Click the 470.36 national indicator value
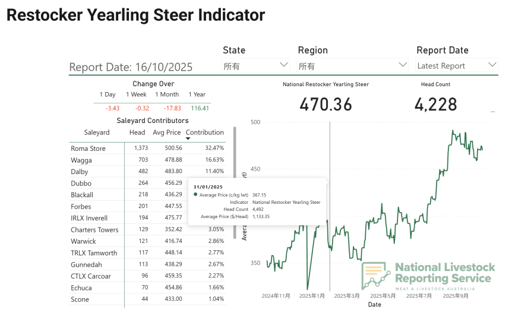This screenshot has width=515, height=309. pyautogui.click(x=326, y=105)
